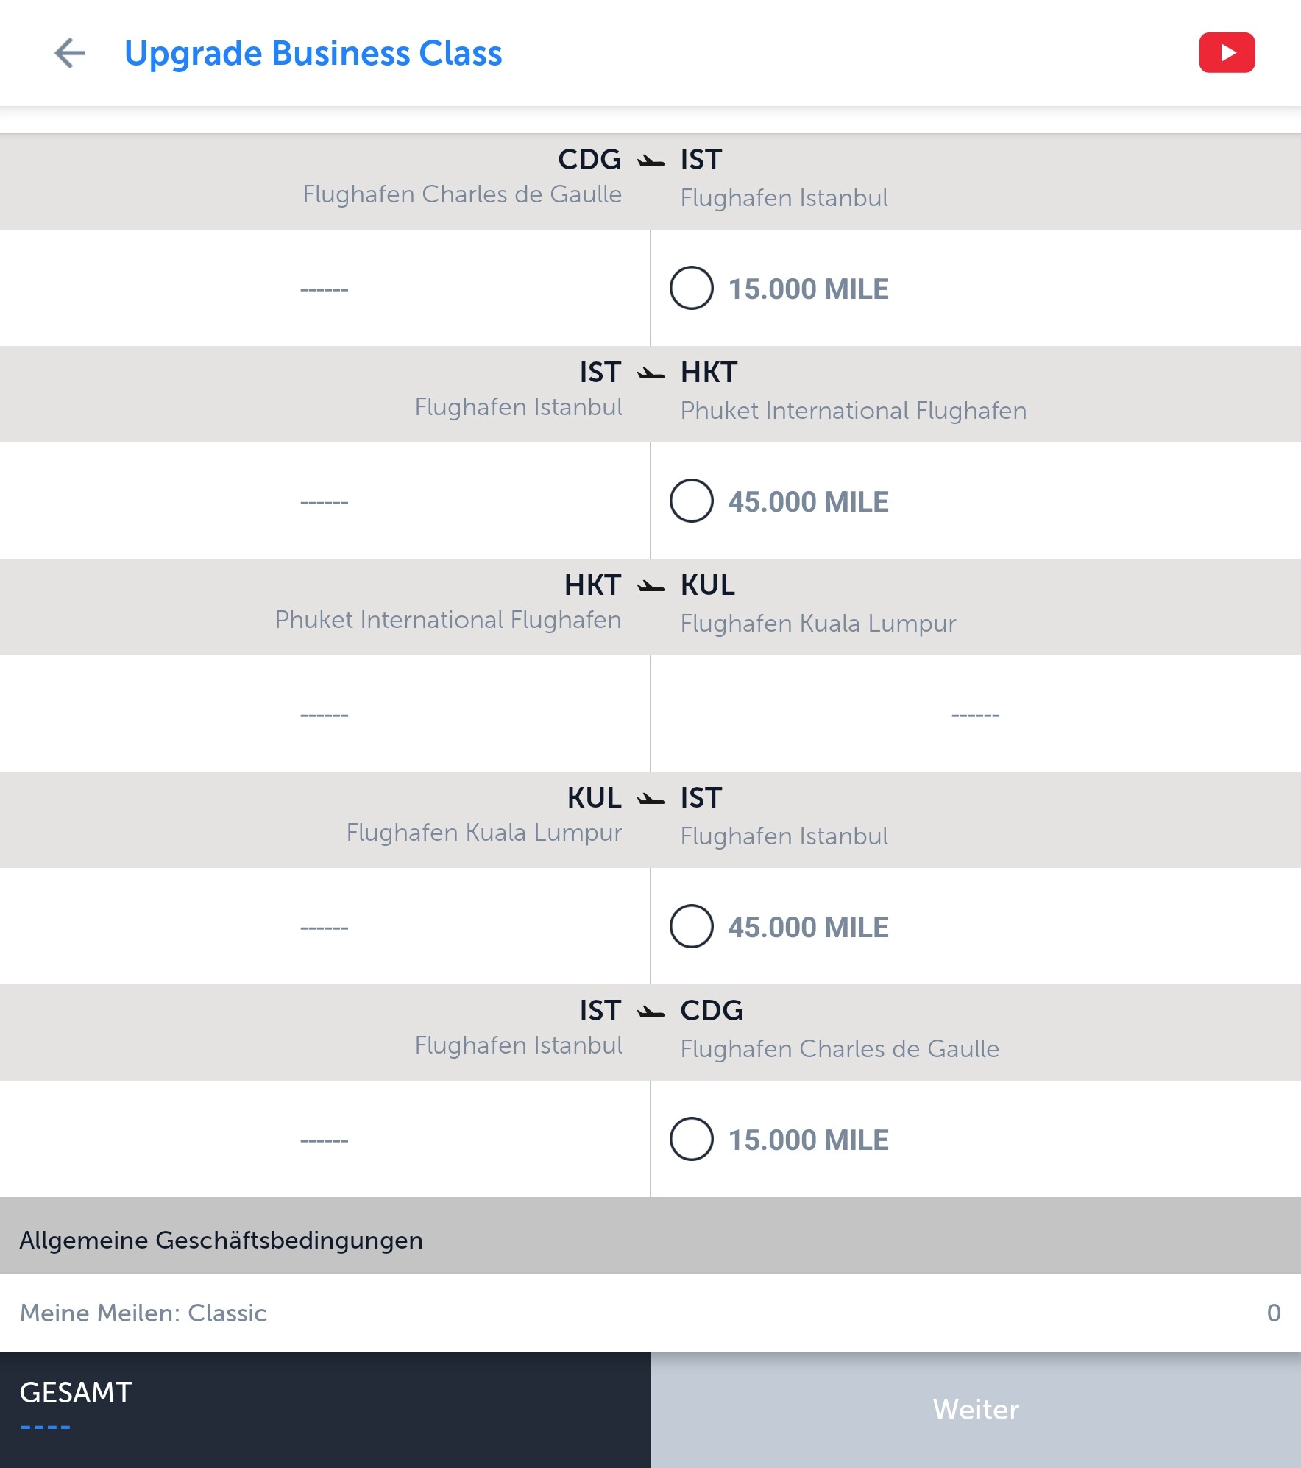Screen dimensions: 1301x1468
Task: Click the plane icon between KUL and IST
Action: (x=650, y=799)
